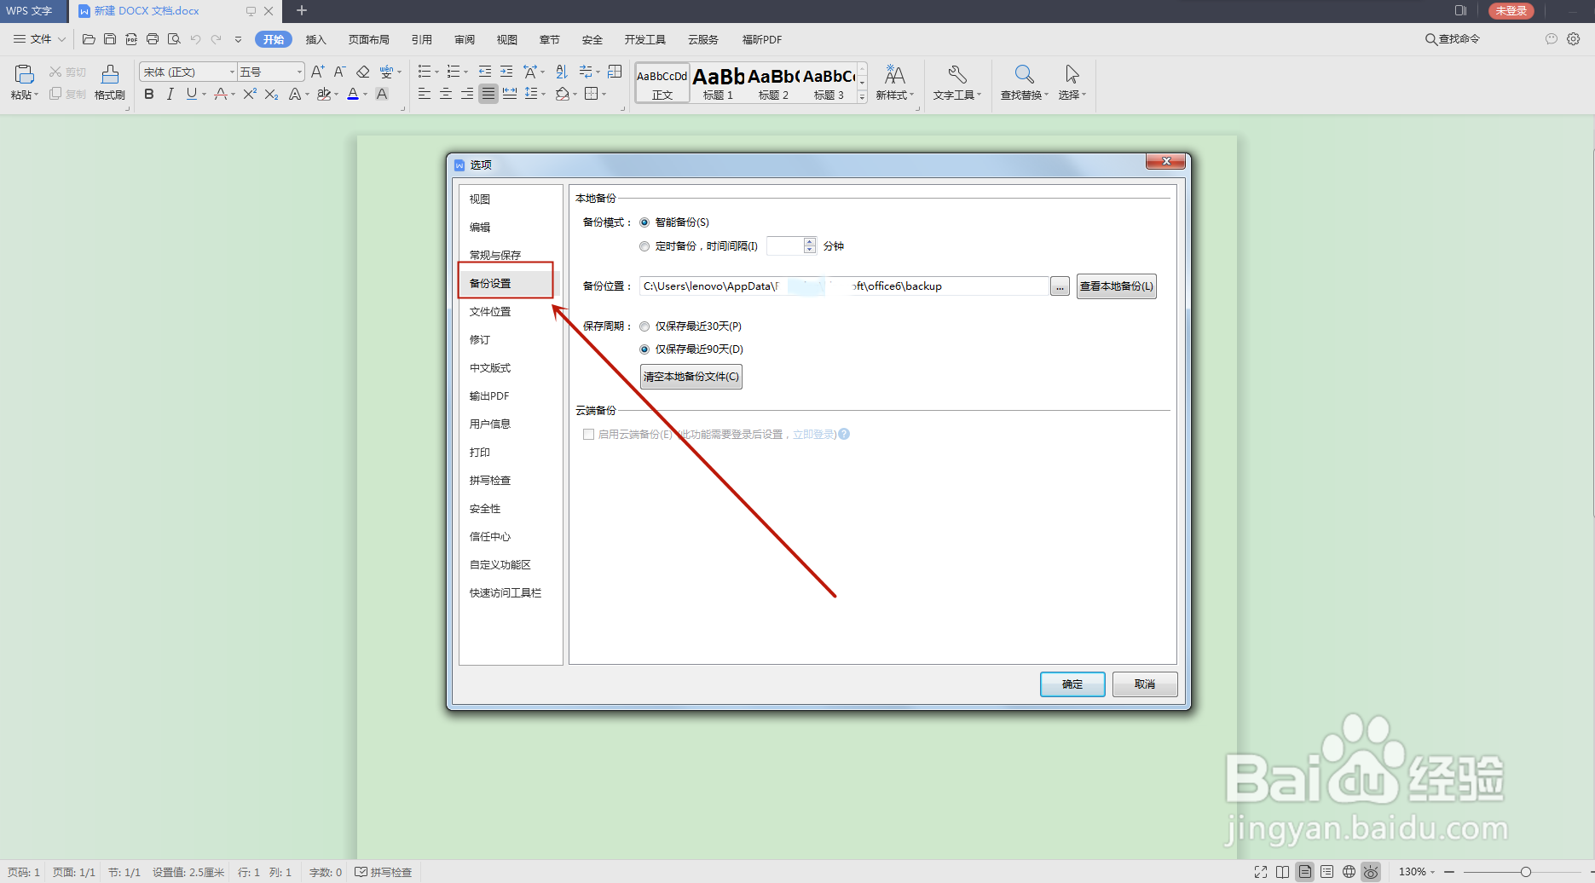The width and height of the screenshot is (1595, 883).
Task: Apply character shading icon
Action: (x=382, y=94)
